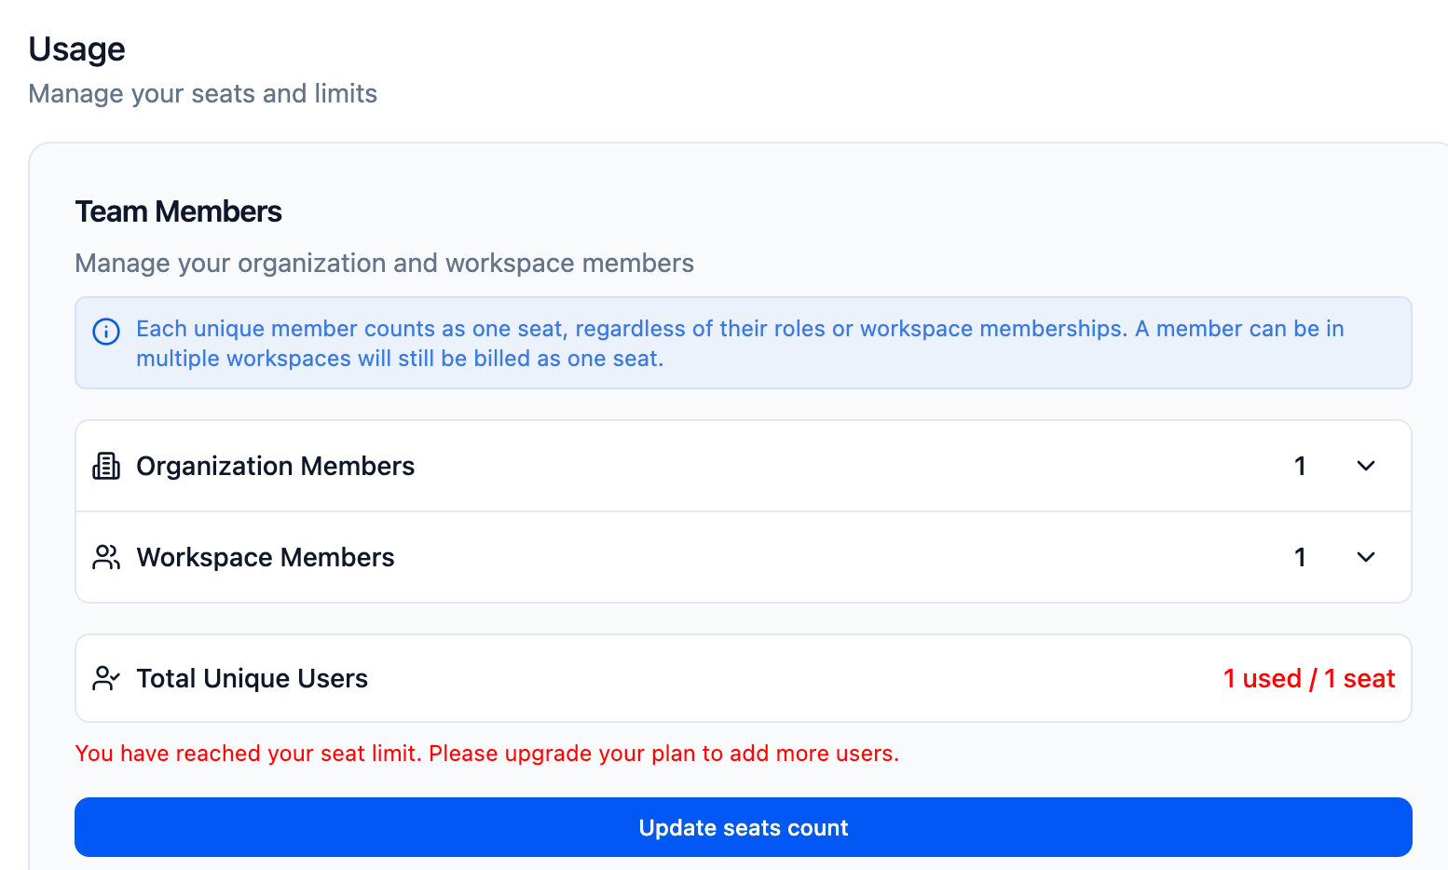Click 'Manage your seats and limits' subtitle

203,93
